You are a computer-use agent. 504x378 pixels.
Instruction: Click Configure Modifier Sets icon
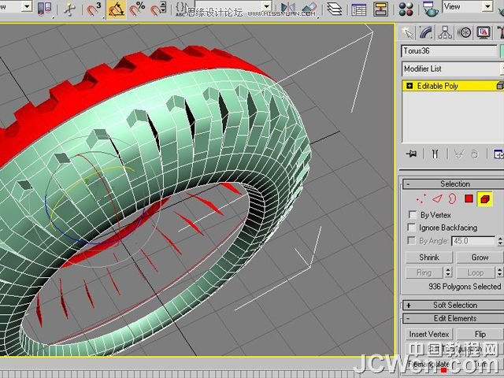coord(498,154)
